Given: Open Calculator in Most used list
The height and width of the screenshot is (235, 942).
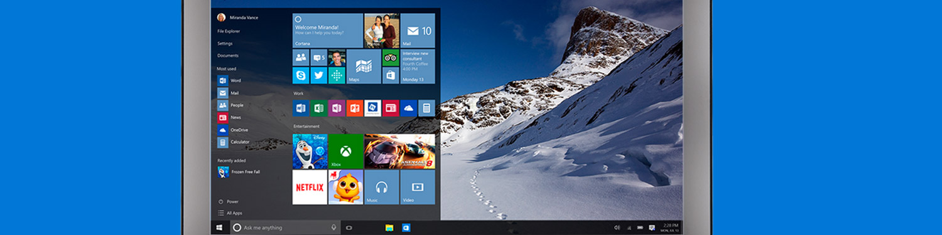Looking at the screenshot, I should click(x=233, y=142).
